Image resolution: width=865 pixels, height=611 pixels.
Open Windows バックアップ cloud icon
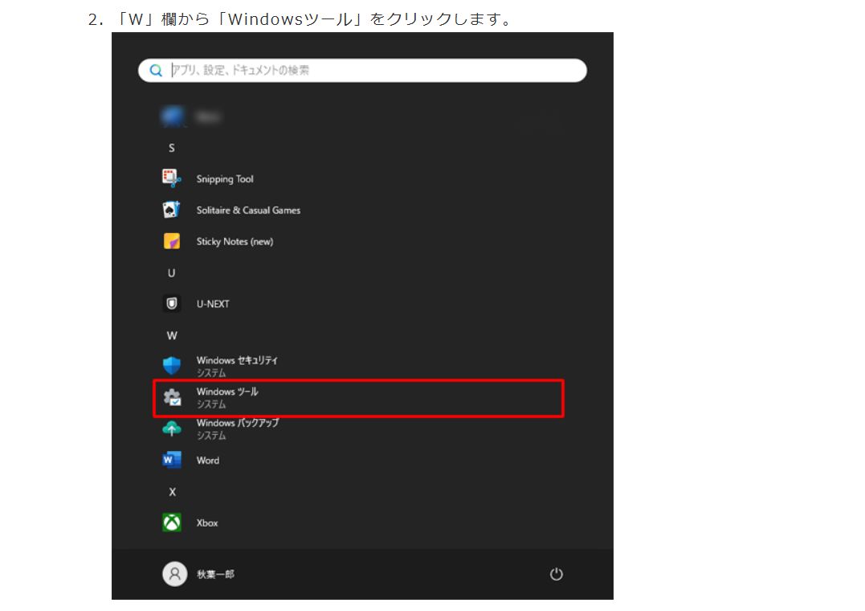pos(172,429)
